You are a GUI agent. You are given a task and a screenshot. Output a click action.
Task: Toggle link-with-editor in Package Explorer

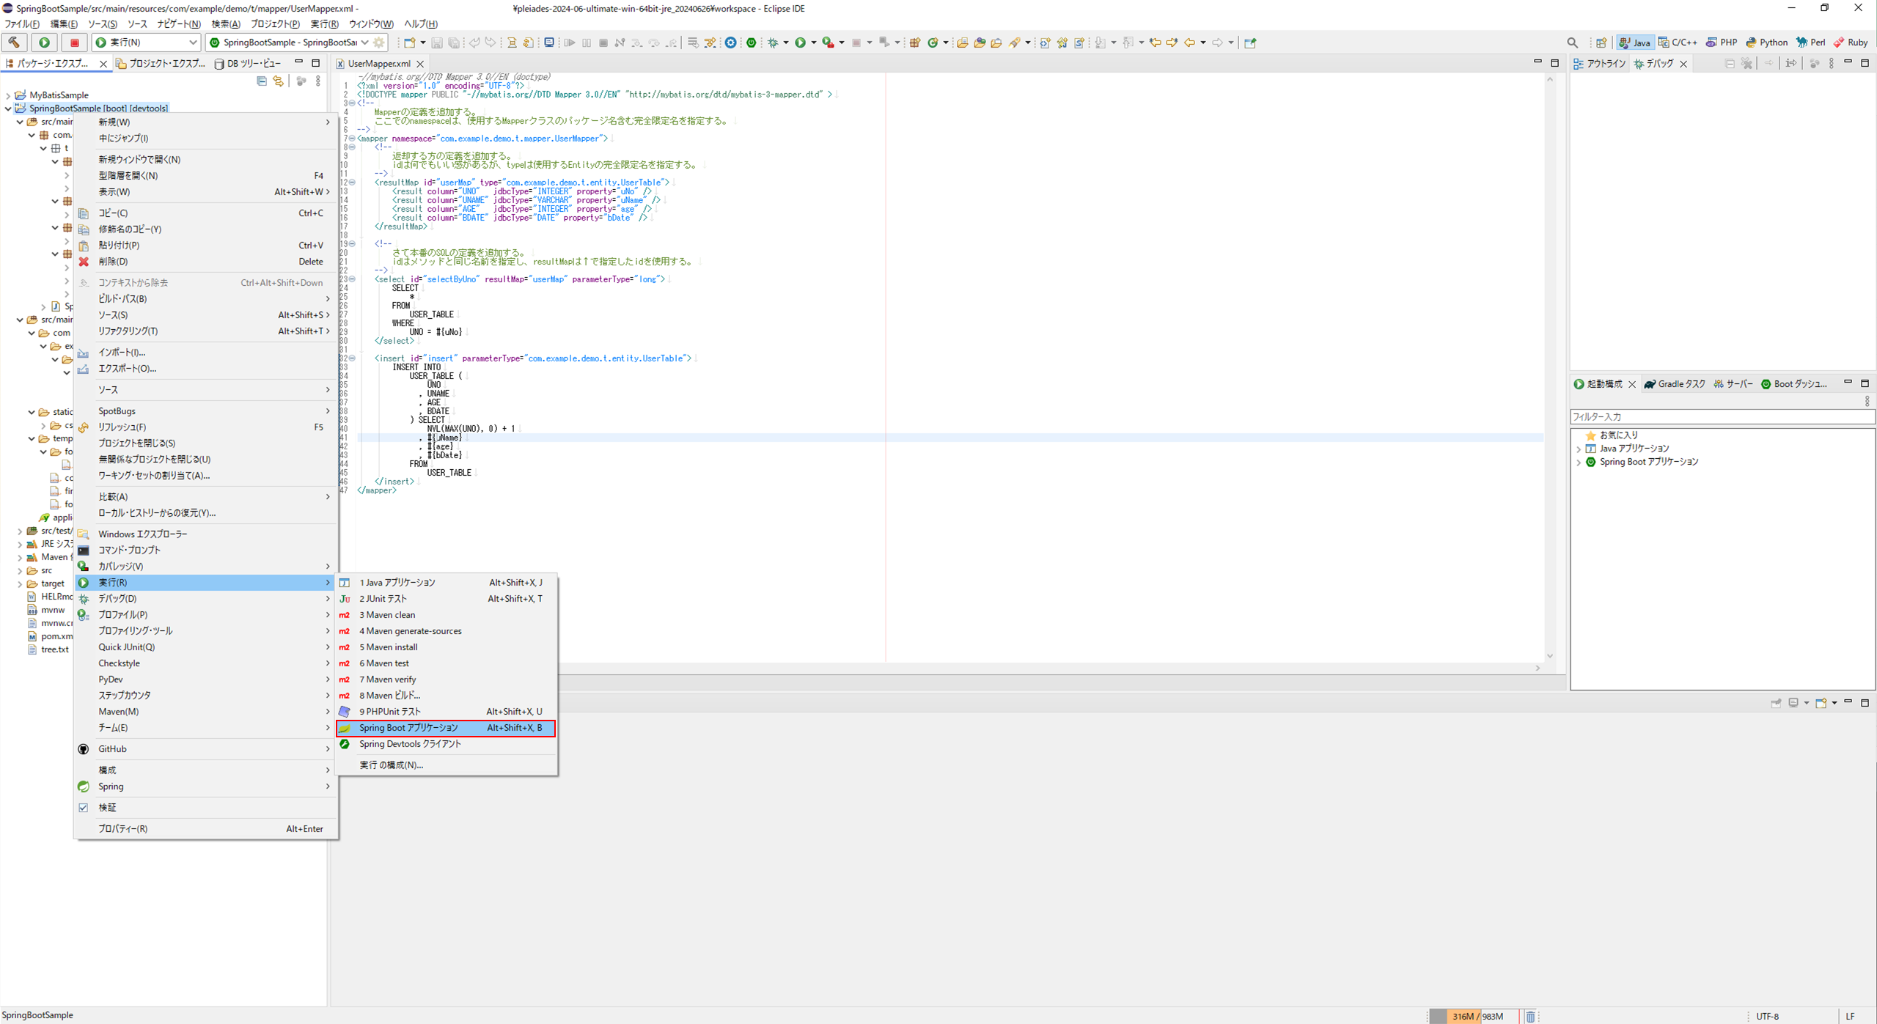tap(278, 81)
